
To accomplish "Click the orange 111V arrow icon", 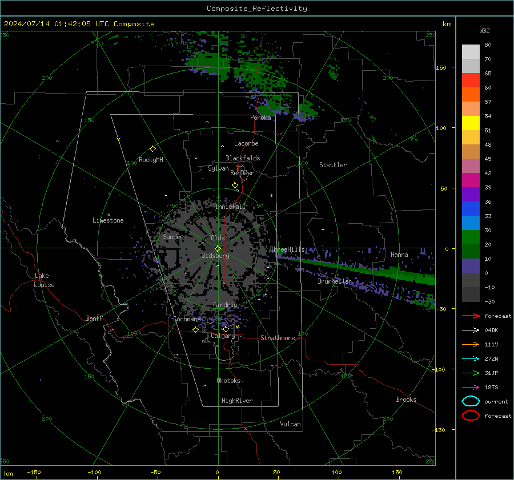I will pyautogui.click(x=471, y=344).
